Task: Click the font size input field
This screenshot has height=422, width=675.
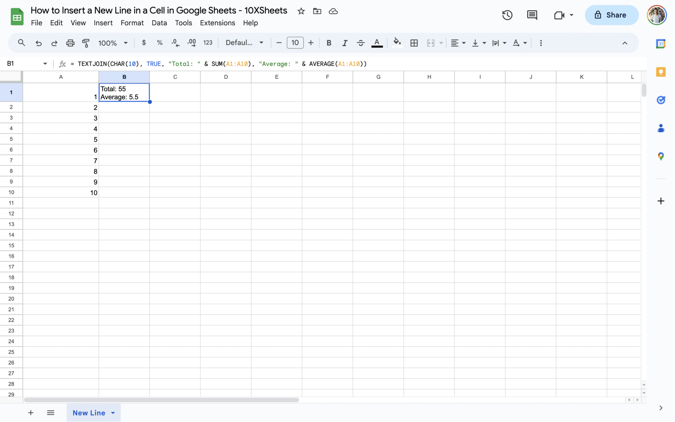Action: coord(295,43)
